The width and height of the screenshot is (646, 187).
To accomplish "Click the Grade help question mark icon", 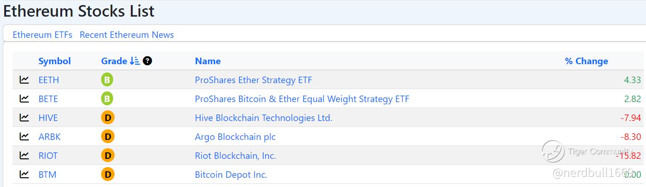I will pos(147,61).
